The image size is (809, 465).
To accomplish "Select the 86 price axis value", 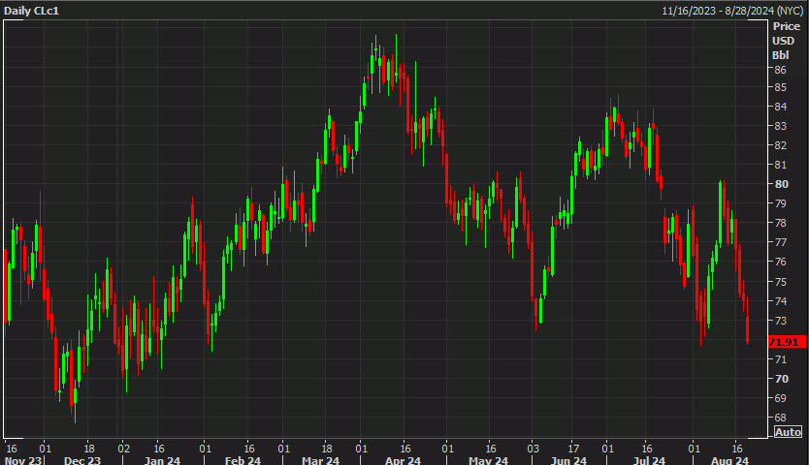I will click(x=780, y=70).
